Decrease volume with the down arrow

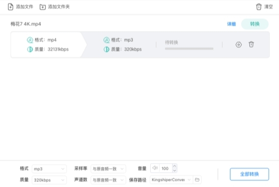point(175,170)
